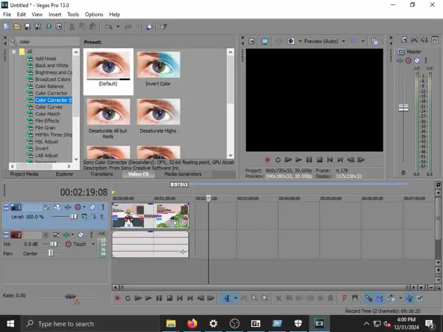
Task: Toggle Automatic Crossfades in timeline toolbar
Action: pyautogui.click(x=380, y=298)
